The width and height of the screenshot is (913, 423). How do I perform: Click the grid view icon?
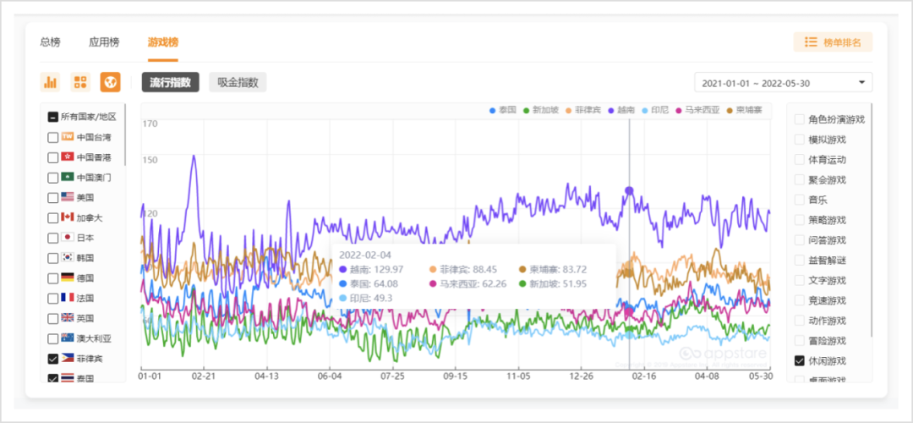[80, 82]
